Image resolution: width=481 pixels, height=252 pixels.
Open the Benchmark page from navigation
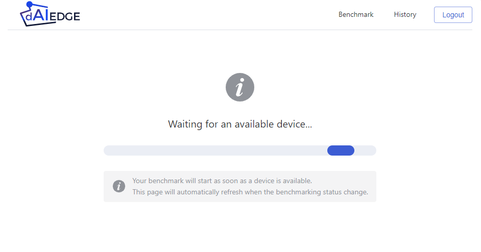pyautogui.click(x=356, y=14)
